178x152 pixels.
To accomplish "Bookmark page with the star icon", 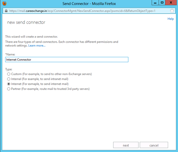I will [172, 11].
